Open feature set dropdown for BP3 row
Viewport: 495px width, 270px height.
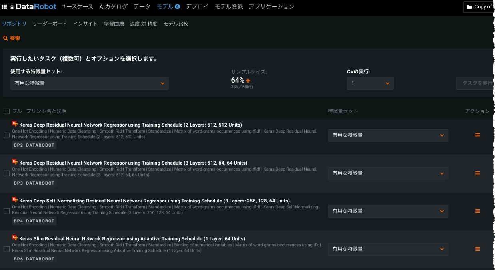[388, 173]
